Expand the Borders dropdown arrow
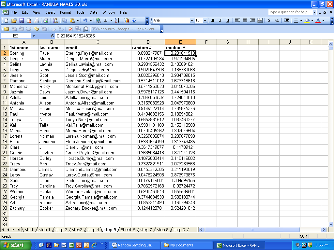334x250 pixels. point(301,21)
